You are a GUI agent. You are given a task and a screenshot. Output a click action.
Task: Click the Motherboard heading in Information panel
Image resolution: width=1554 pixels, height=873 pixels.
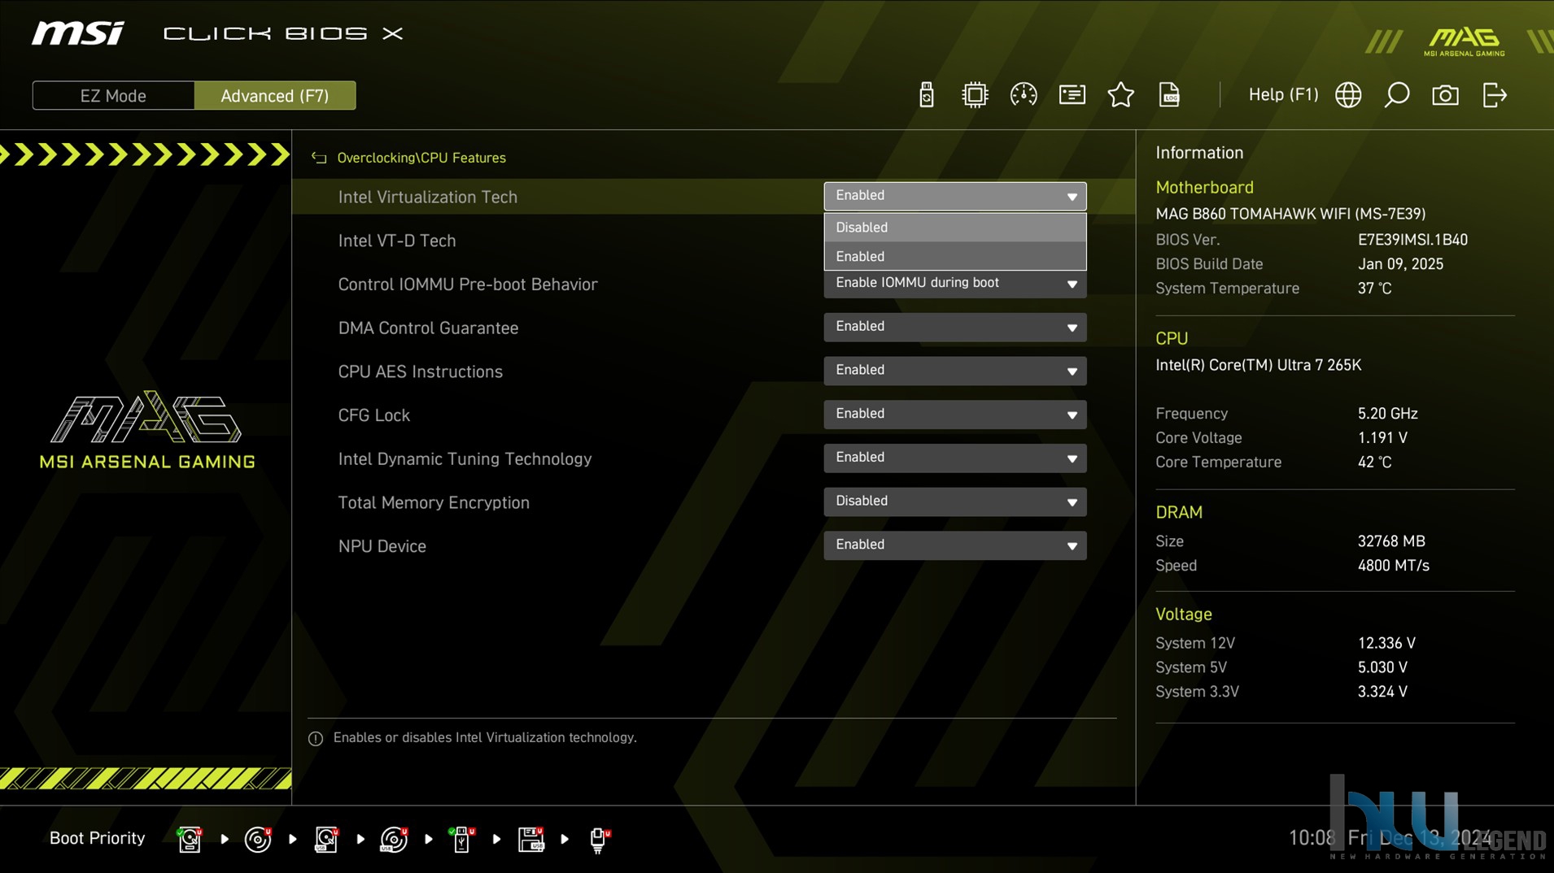(x=1204, y=188)
